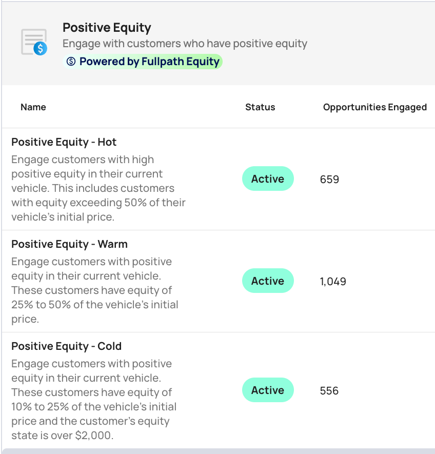Open the Powered by Fullpath Equity badge
Image resolution: width=435 pixels, height=454 pixels.
pos(142,62)
